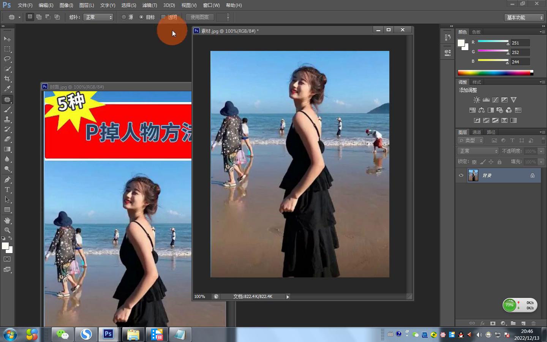Screen dimensions: 547x342
Task: Click the 使用图案 button
Action: tap(200, 17)
